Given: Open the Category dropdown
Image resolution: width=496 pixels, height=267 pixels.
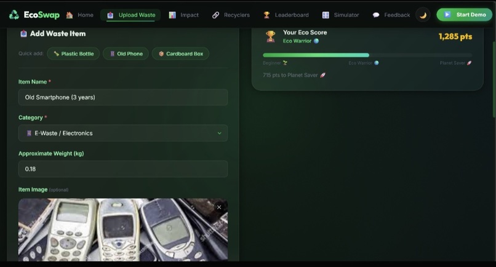Looking at the screenshot, I should click(x=123, y=133).
